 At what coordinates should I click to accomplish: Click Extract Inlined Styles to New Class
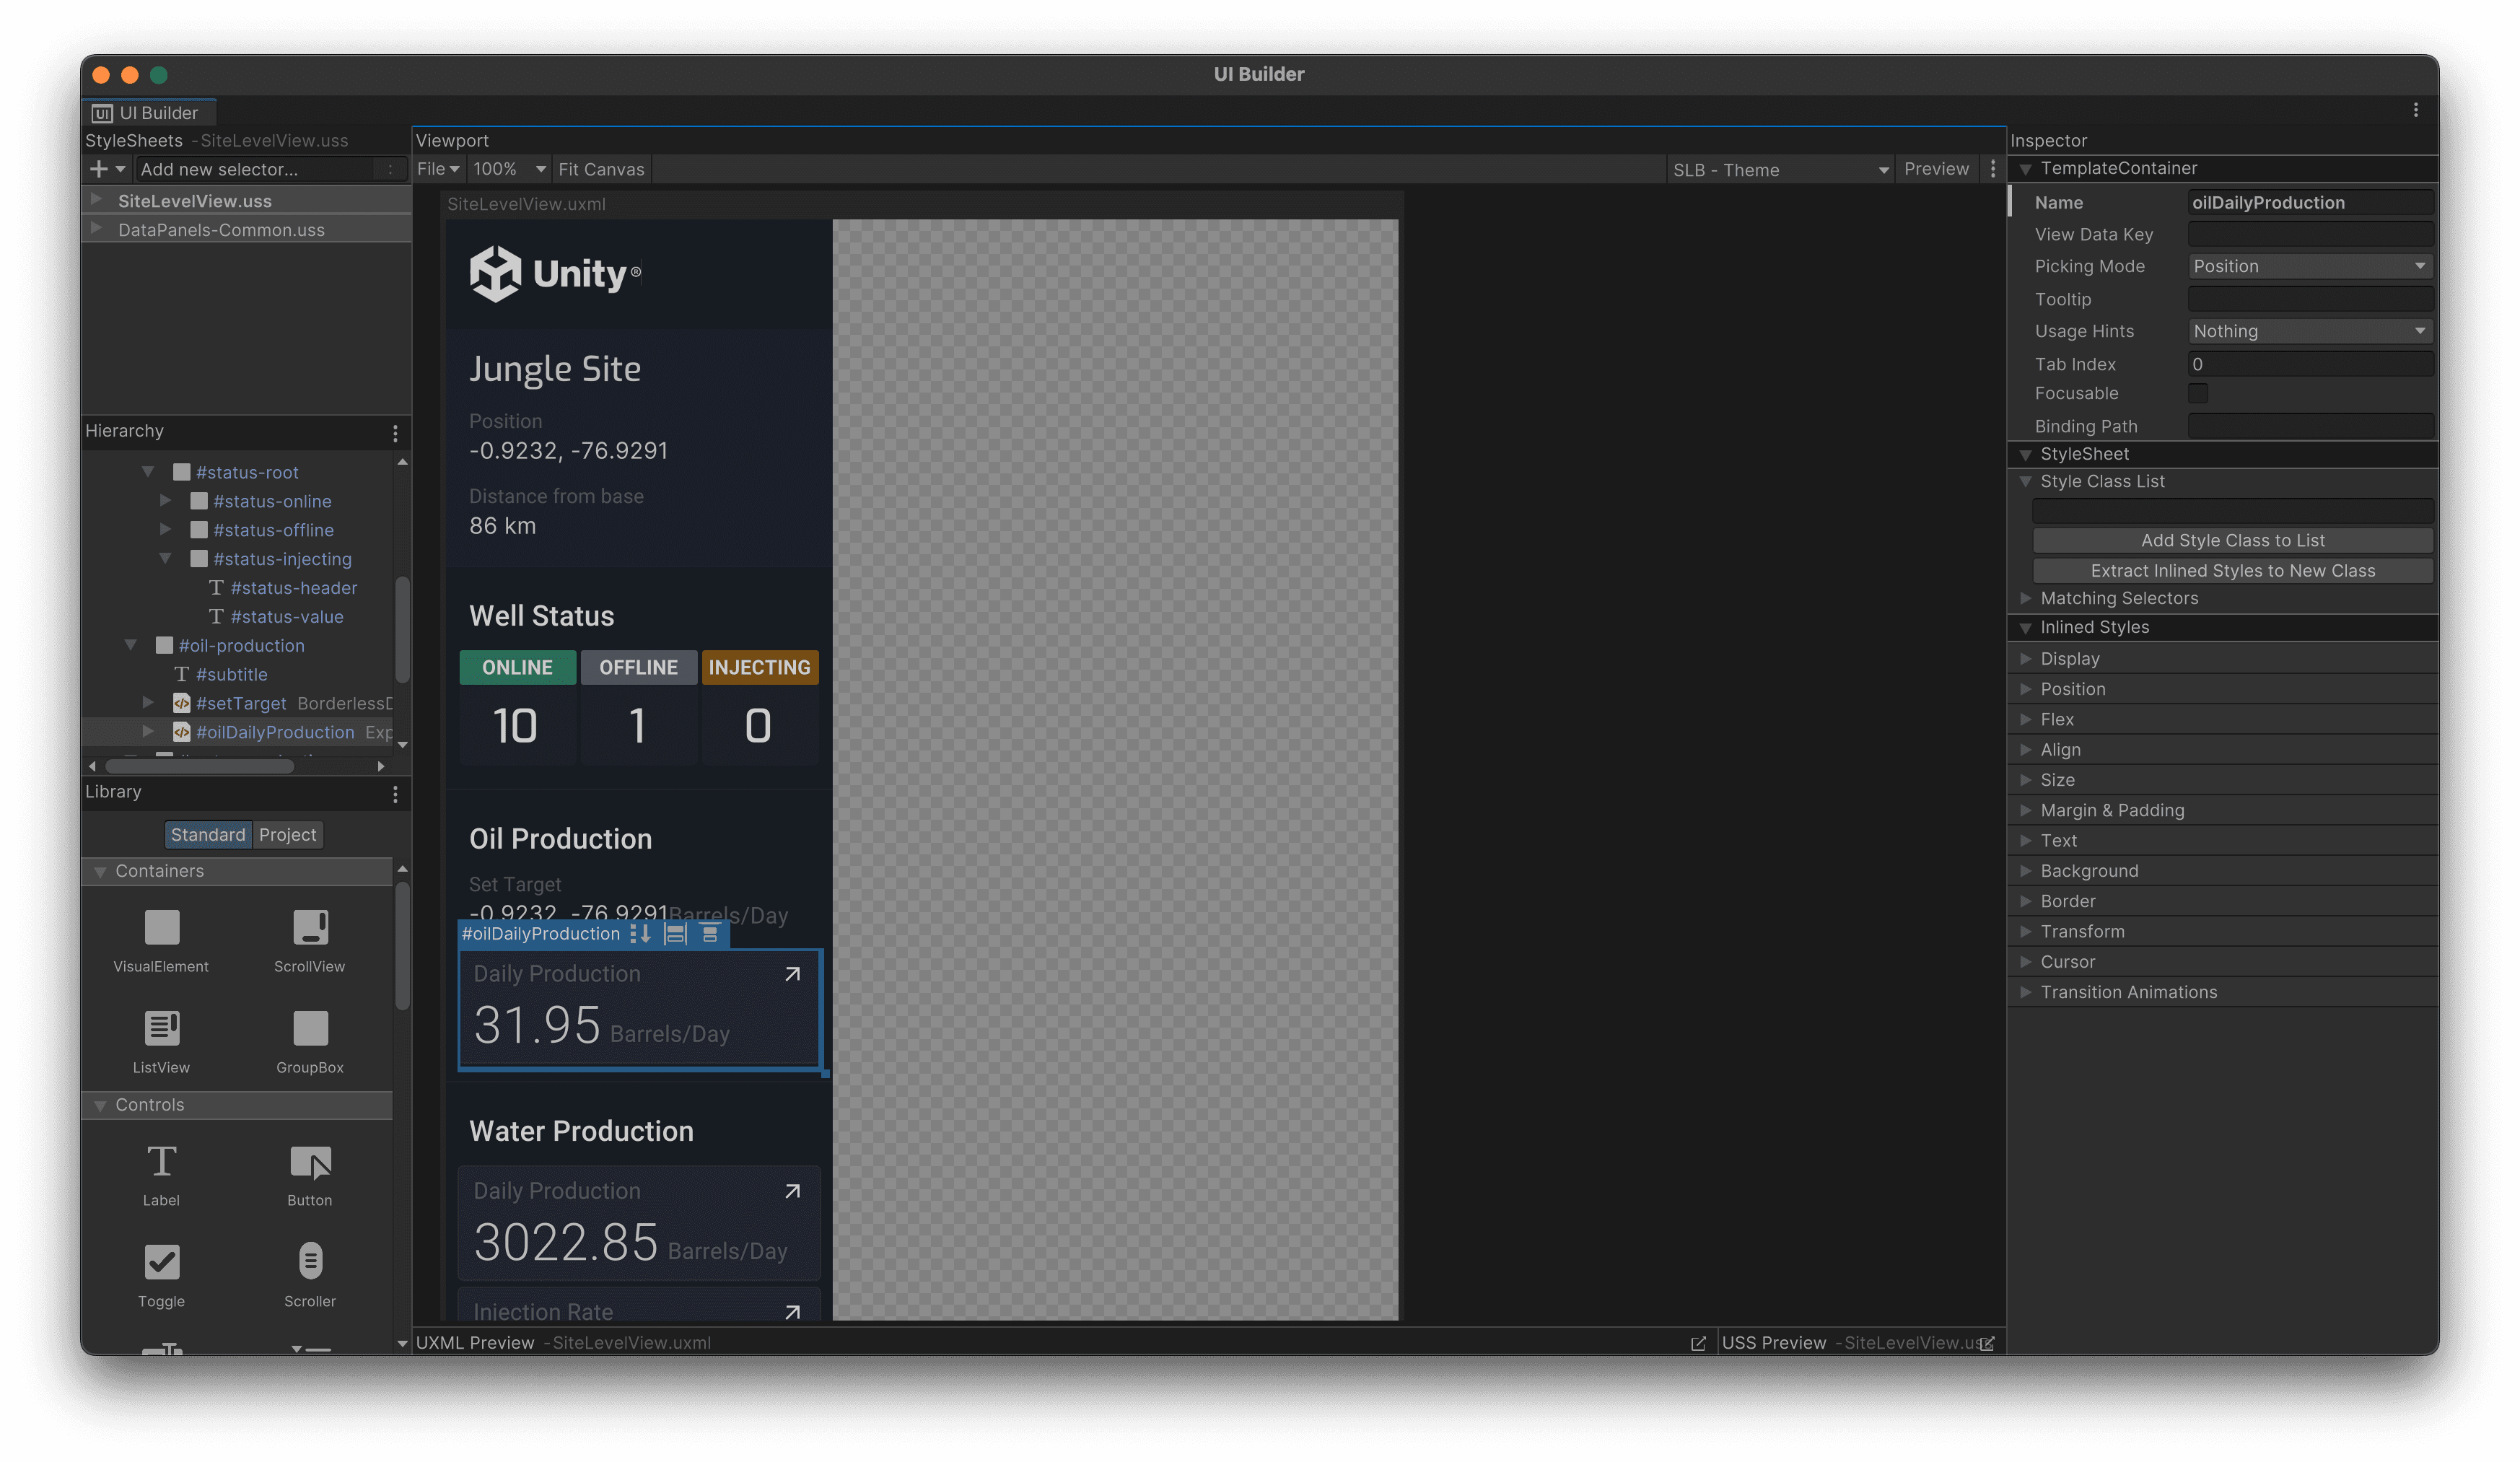2233,570
